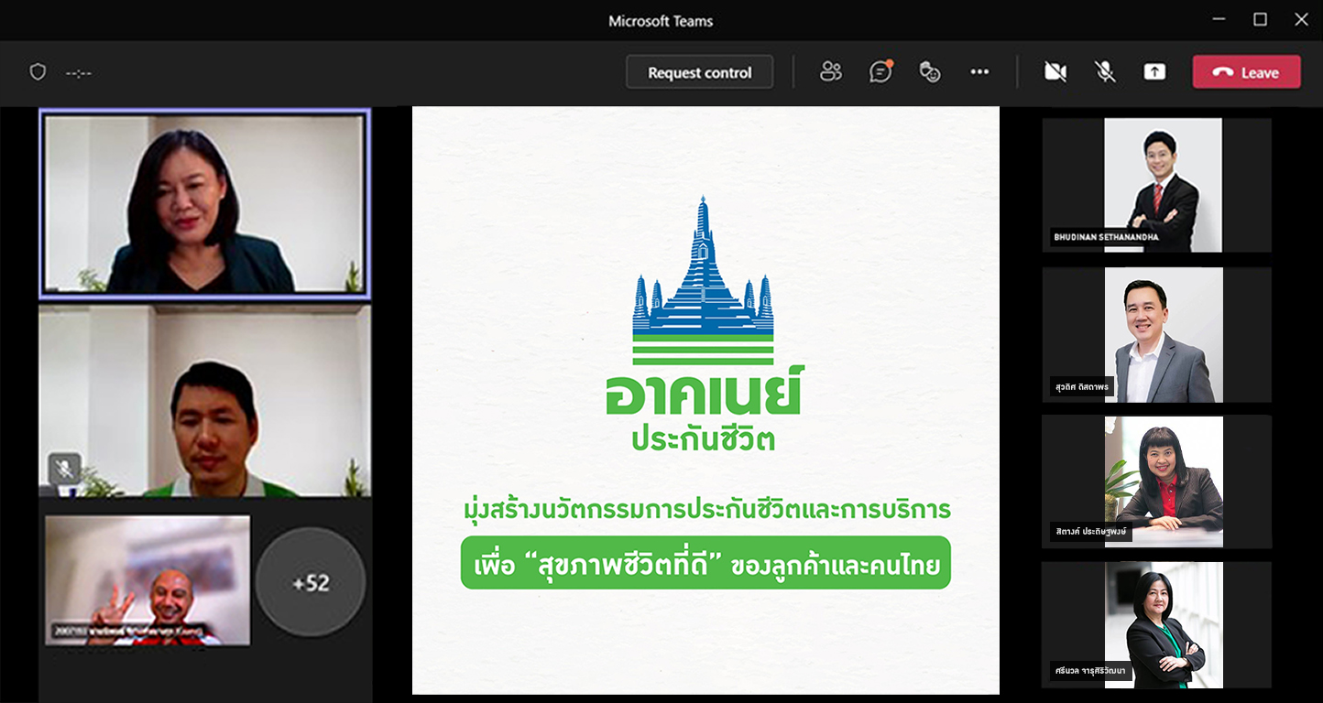Share content with the meeting
1323x703 pixels.
point(1154,72)
